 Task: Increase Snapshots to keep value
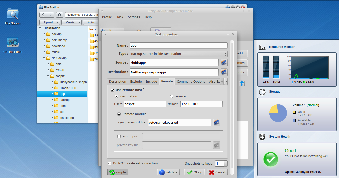226,162
